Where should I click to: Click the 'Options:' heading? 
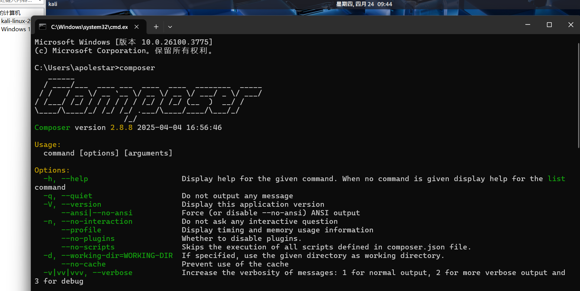[x=52, y=170]
